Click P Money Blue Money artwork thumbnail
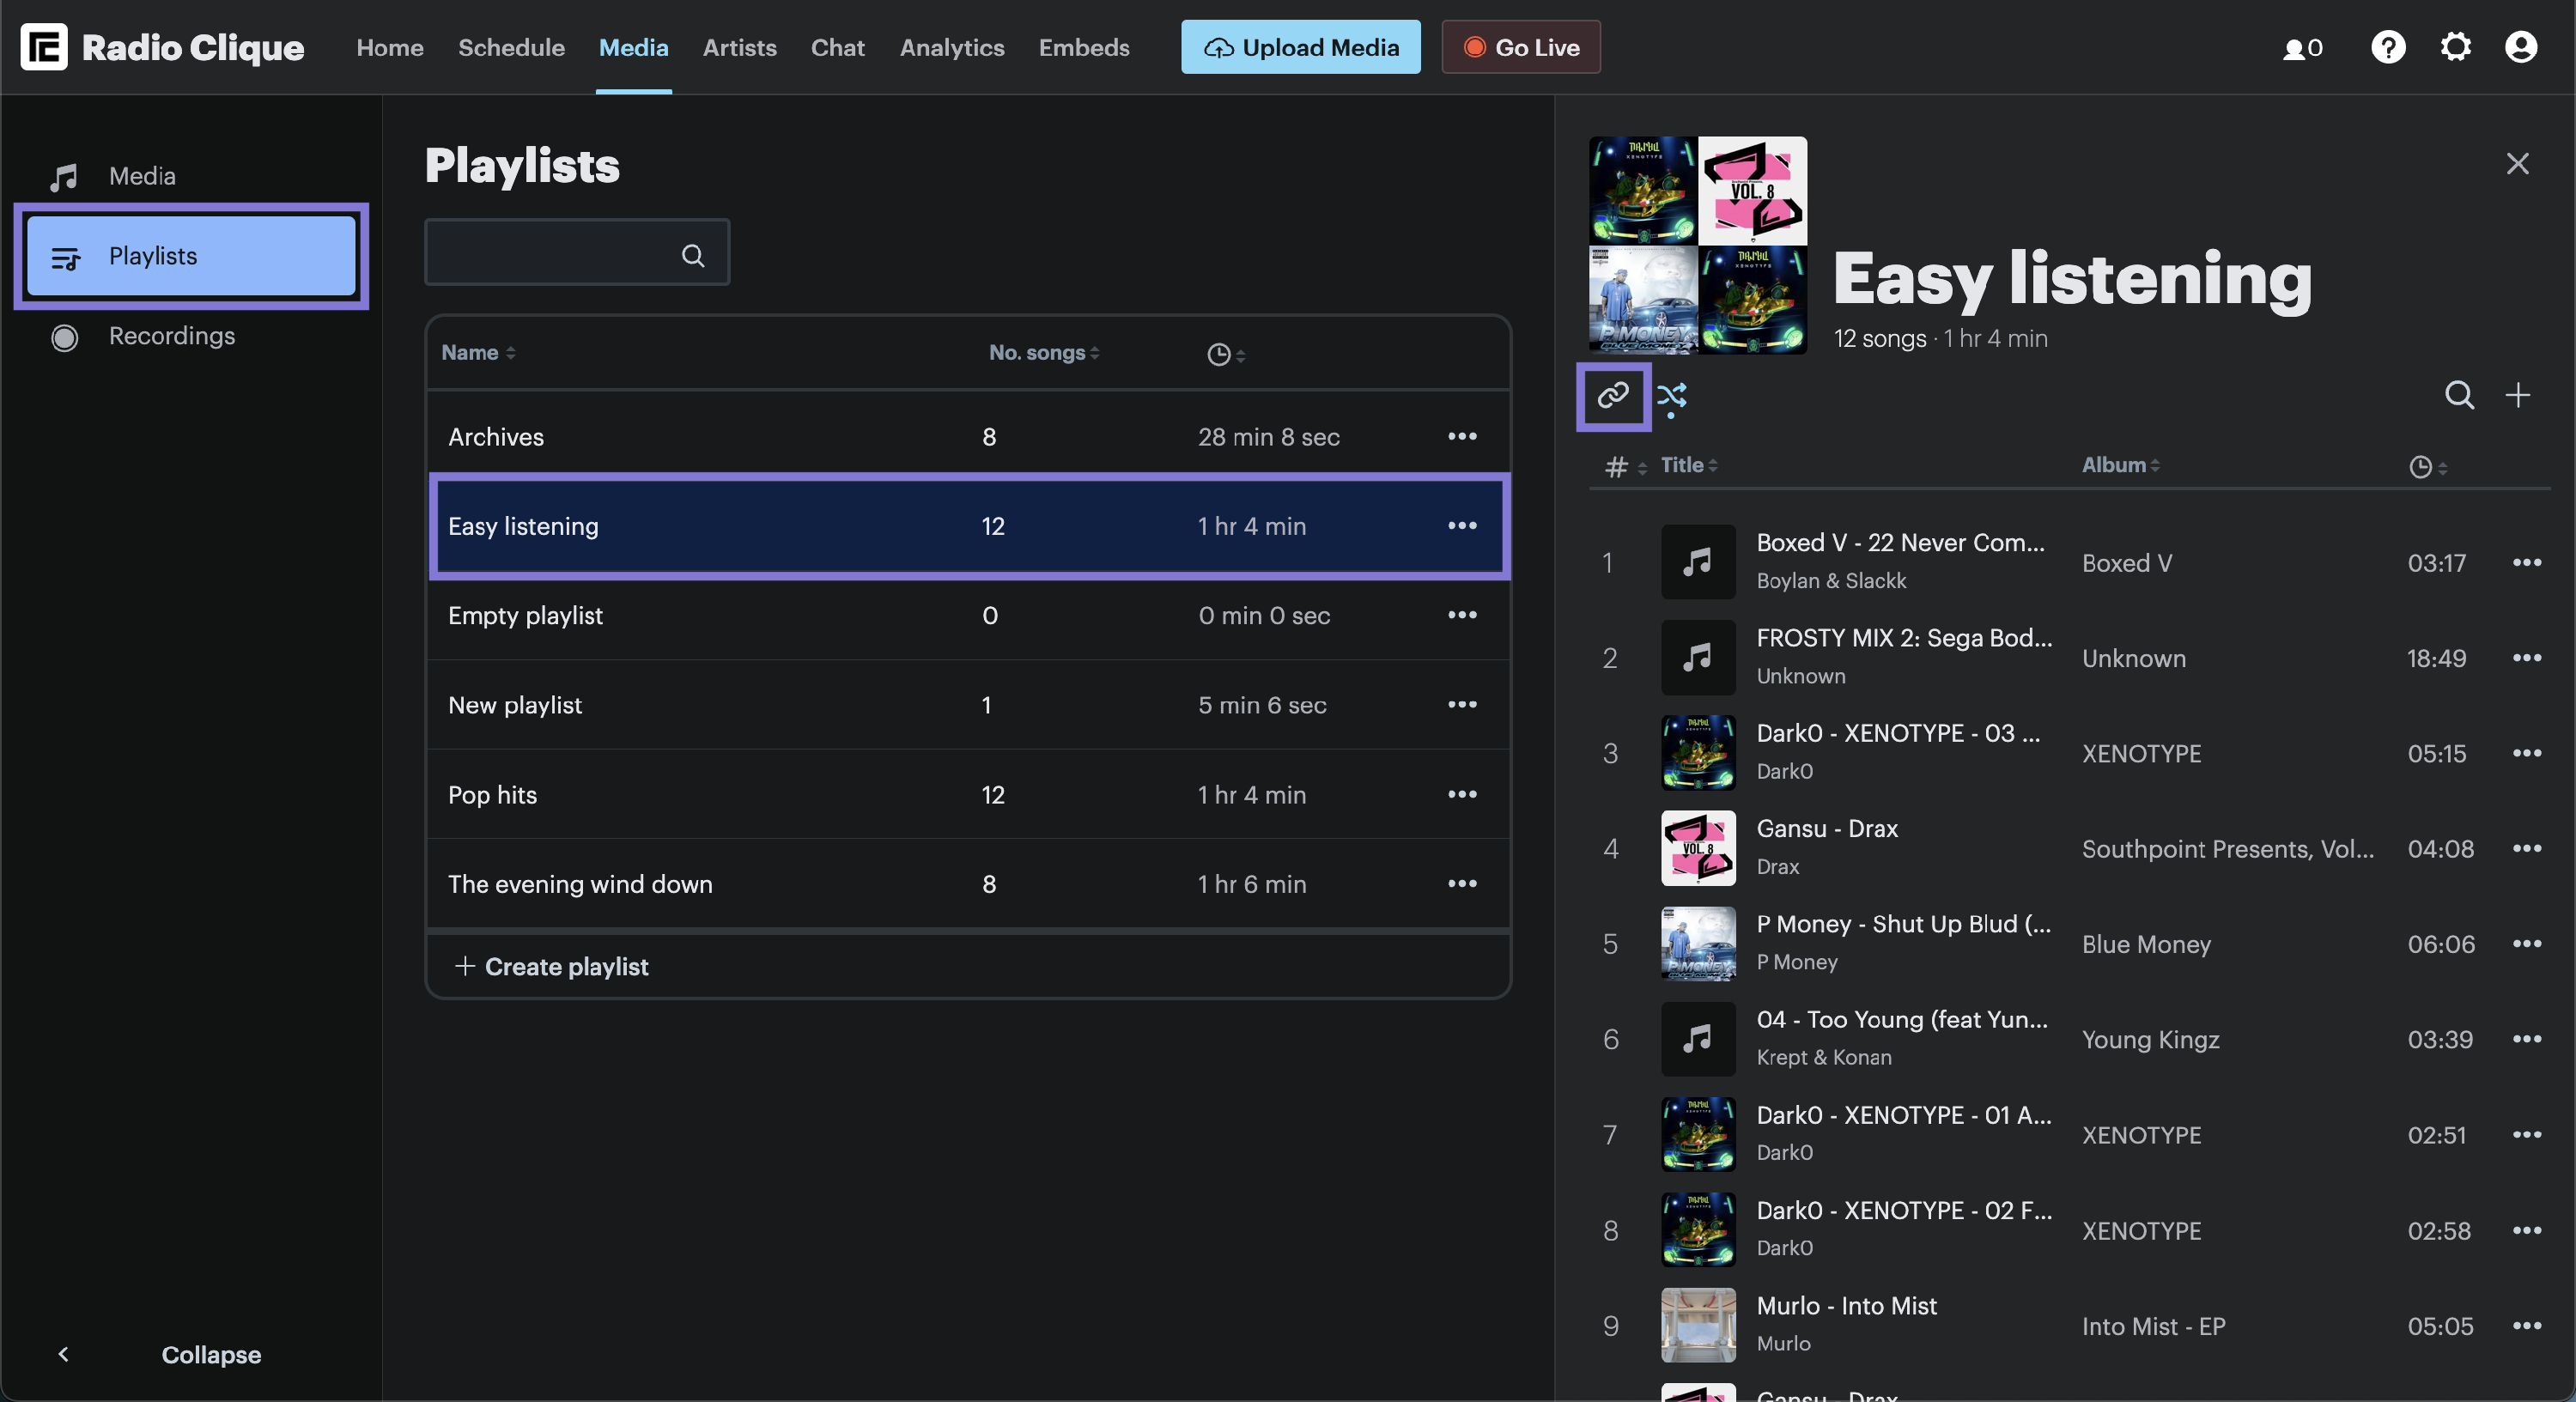This screenshot has height=1402, width=2576. click(x=1697, y=943)
